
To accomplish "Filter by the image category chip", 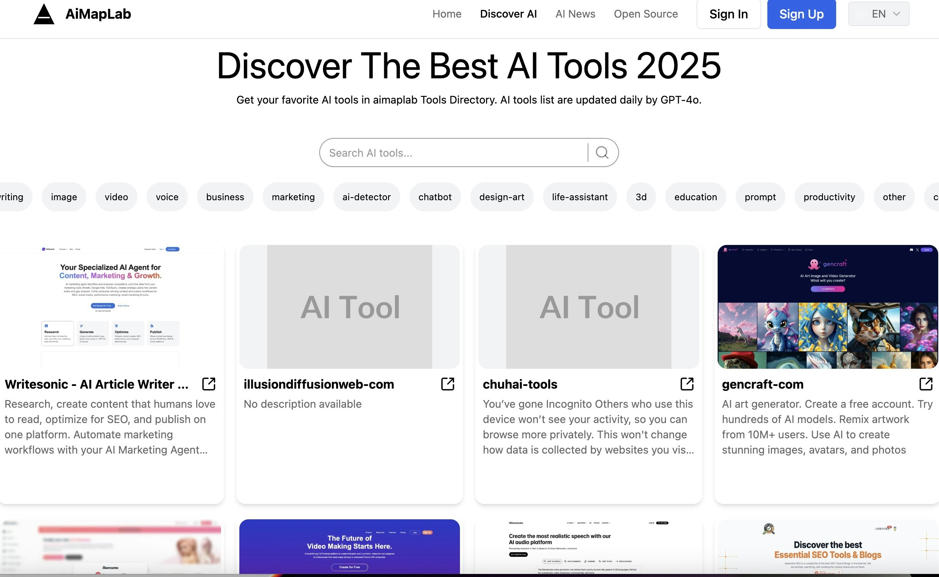I will point(64,197).
